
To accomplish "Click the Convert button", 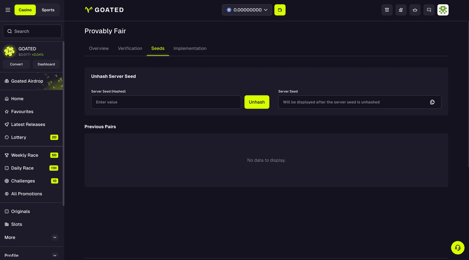I will coord(16,64).
